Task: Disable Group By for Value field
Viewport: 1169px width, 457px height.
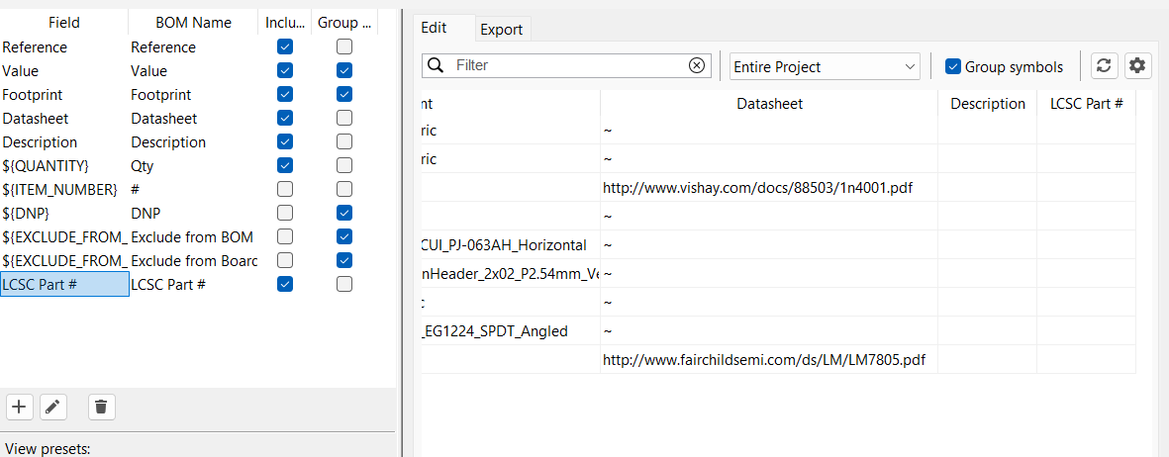Action: coord(343,71)
